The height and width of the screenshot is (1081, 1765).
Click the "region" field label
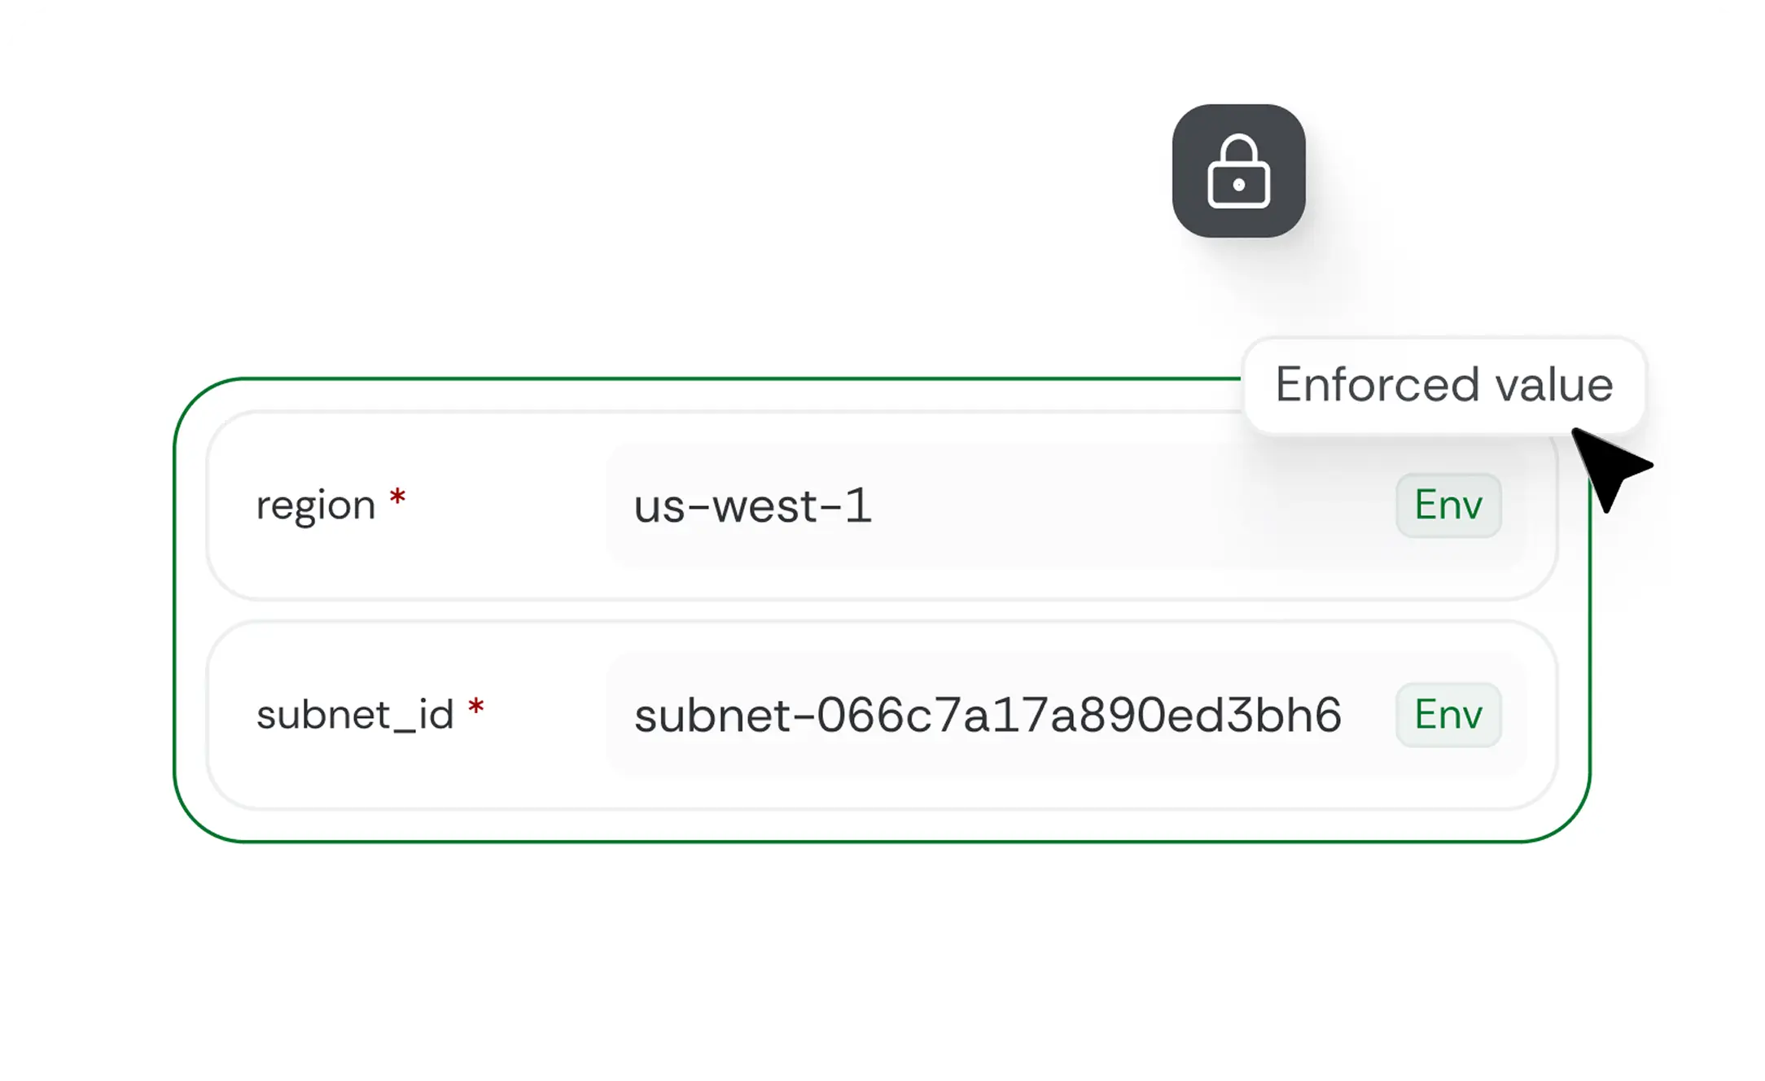pos(315,505)
